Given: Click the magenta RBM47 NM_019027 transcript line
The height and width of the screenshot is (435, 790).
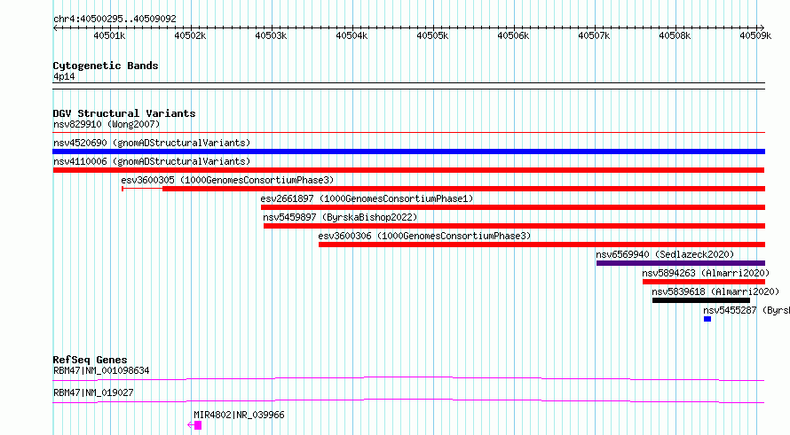Looking at the screenshot, I should [x=408, y=400].
